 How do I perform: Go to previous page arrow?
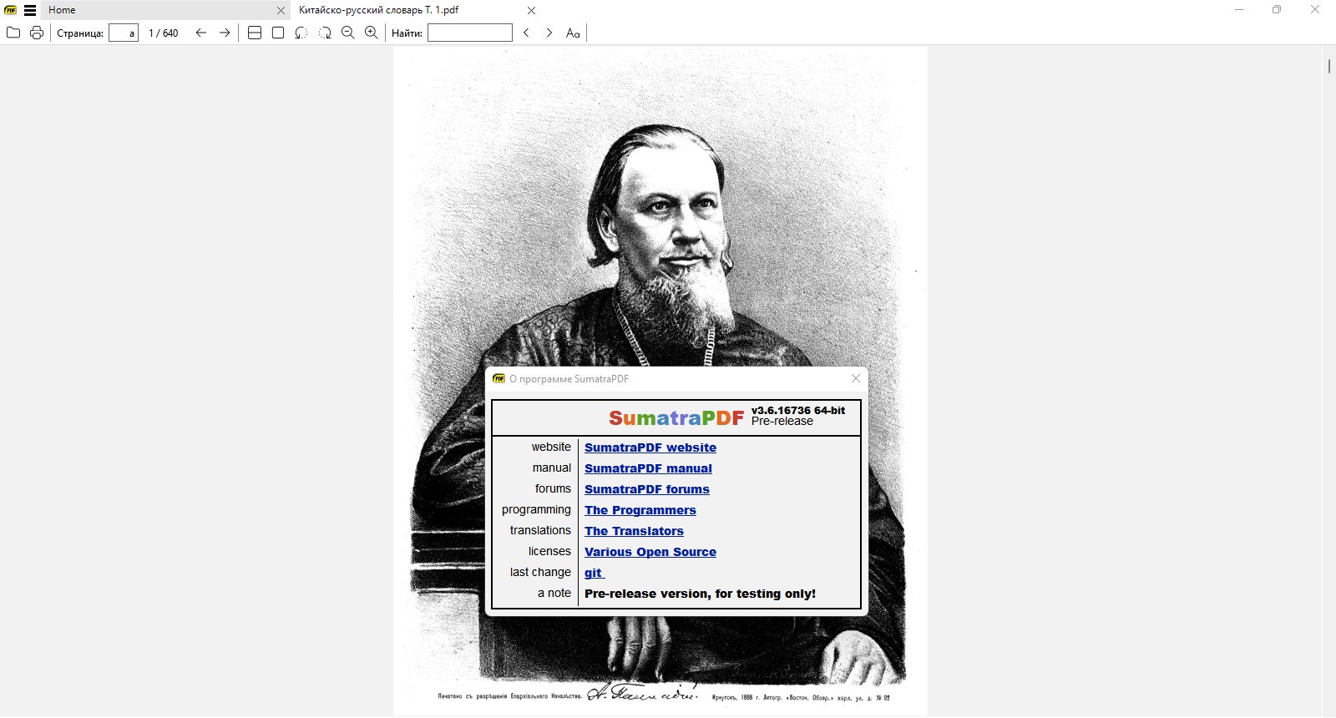coord(200,33)
